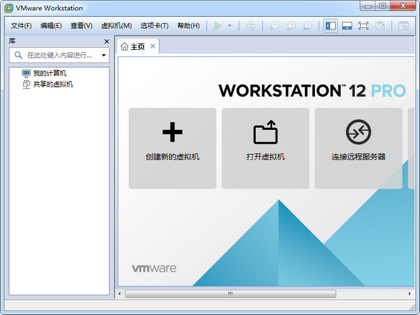Open the 文件(F) menu
Viewport: 420px width, 315px height.
tap(21, 26)
